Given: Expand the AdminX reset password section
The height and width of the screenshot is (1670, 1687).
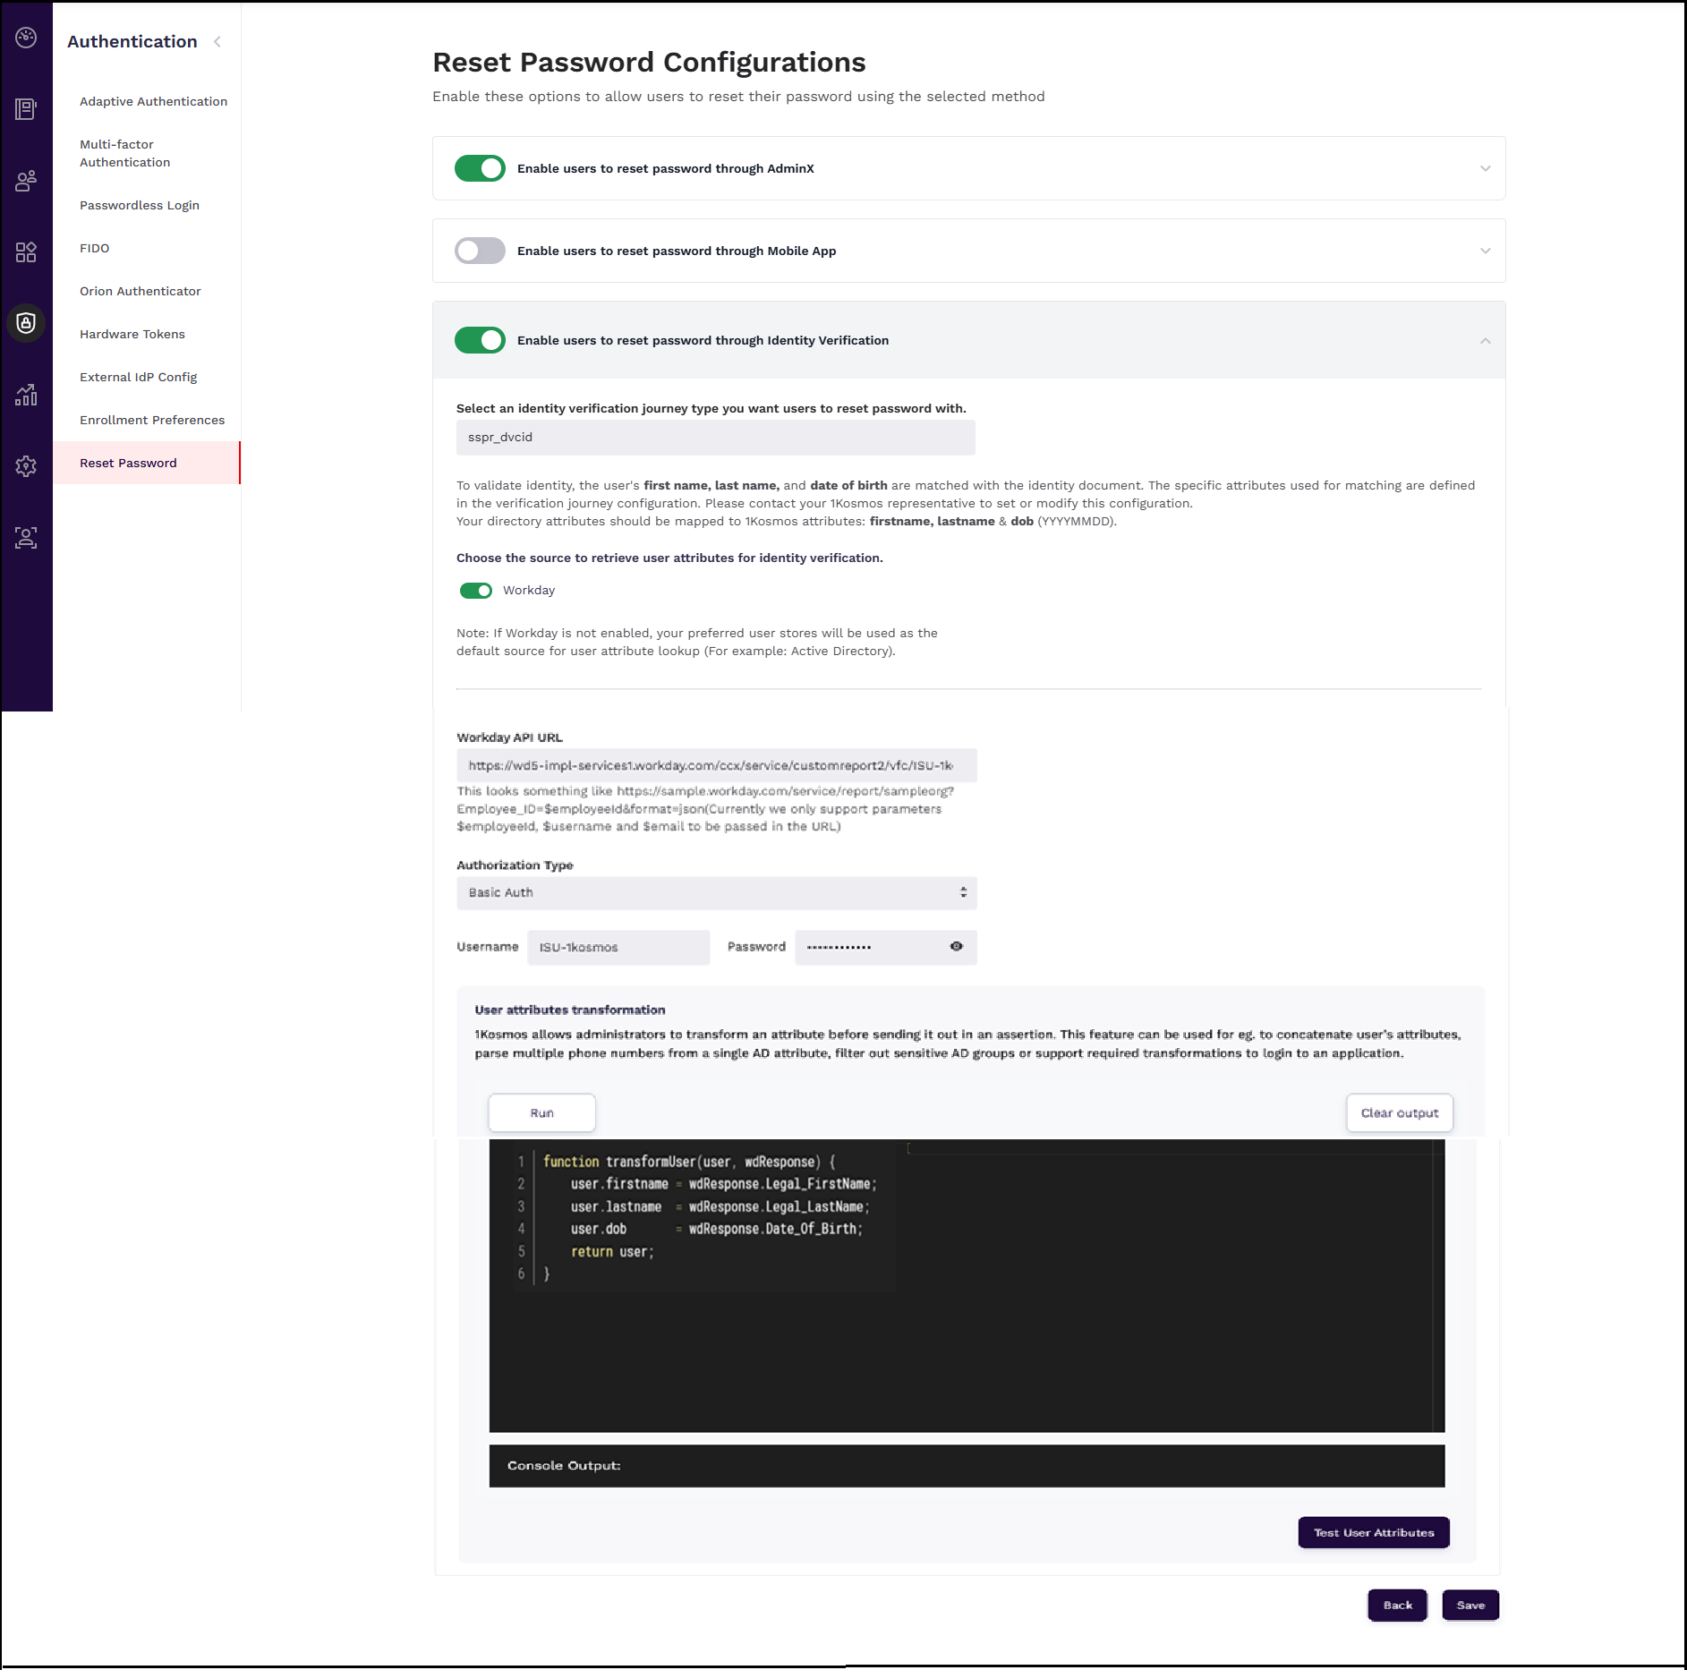Looking at the screenshot, I should 1485,168.
